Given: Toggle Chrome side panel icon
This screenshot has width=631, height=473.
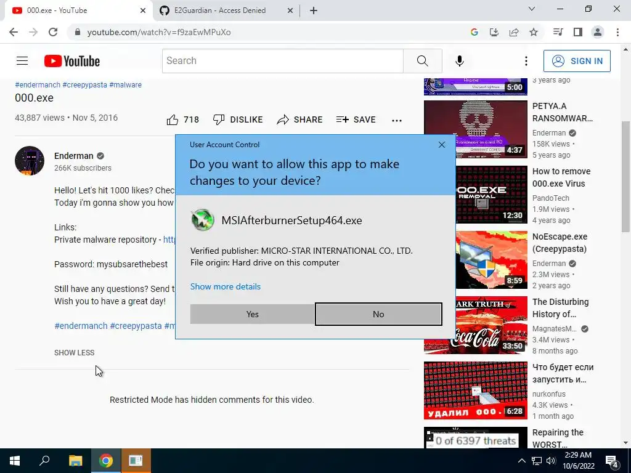Looking at the screenshot, I should point(578,32).
